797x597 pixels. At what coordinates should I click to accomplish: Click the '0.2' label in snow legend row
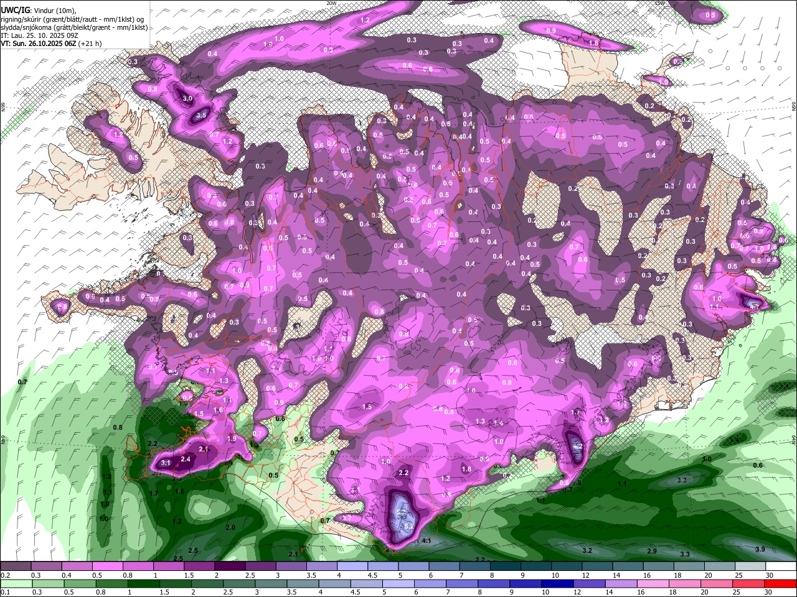tap(5, 575)
